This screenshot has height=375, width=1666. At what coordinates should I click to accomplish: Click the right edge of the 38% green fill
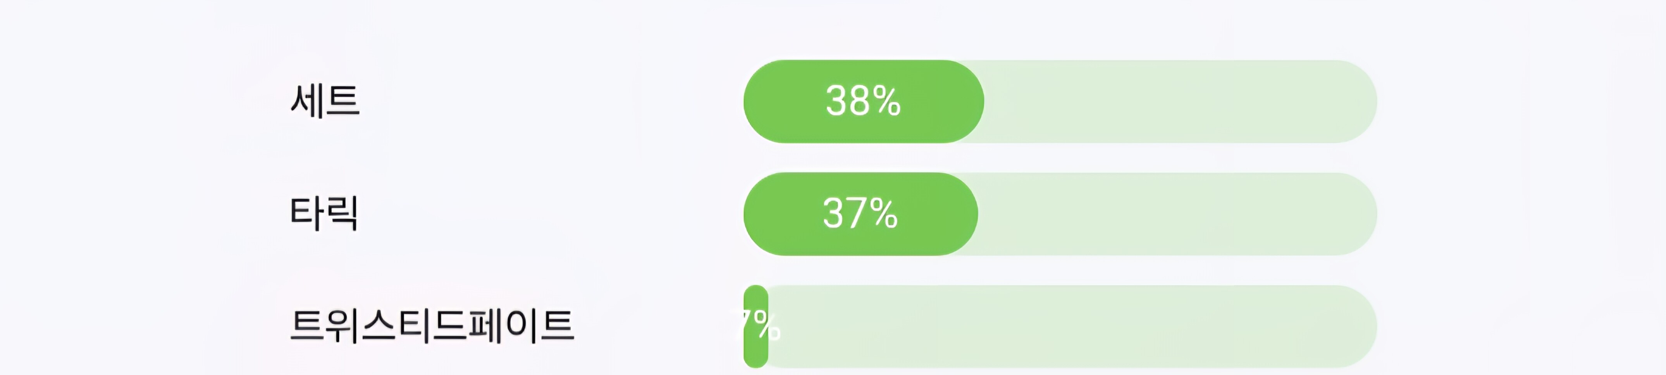click(x=981, y=101)
